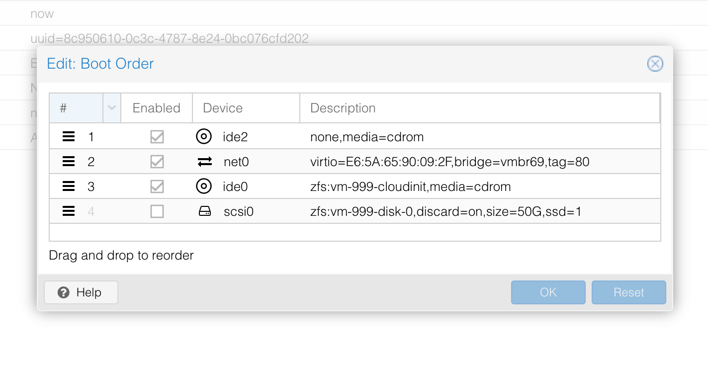Image resolution: width=708 pixels, height=370 pixels.
Task: Select the ide2 device name
Action: point(235,137)
